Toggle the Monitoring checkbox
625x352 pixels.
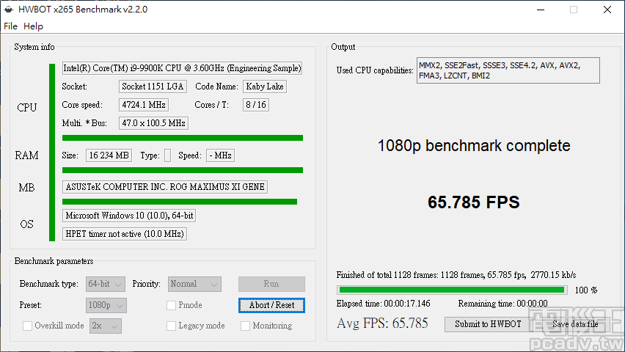point(245,326)
